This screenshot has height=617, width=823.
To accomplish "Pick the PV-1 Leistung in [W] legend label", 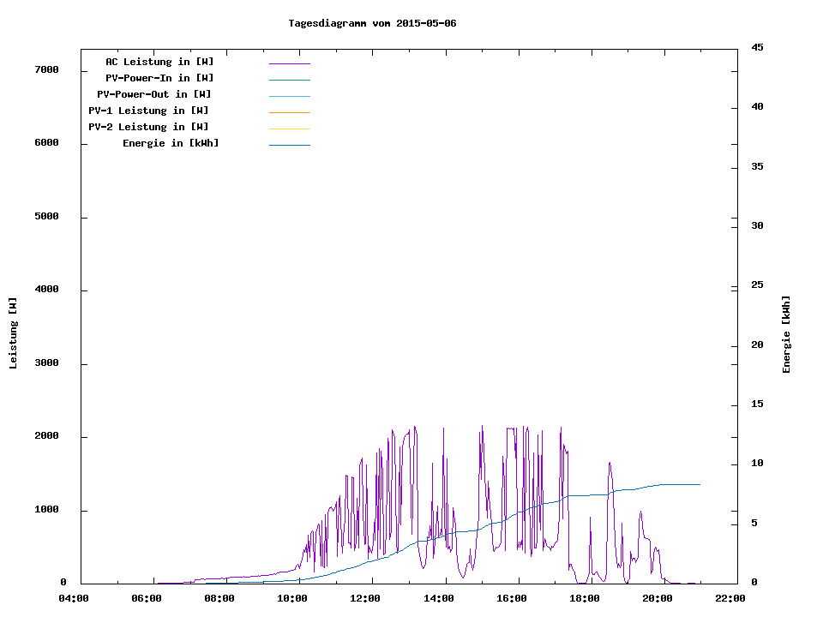I will [148, 111].
